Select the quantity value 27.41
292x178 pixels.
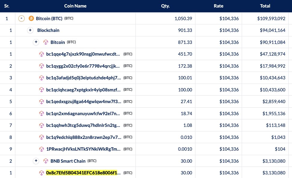pyautogui.click(x=186, y=102)
